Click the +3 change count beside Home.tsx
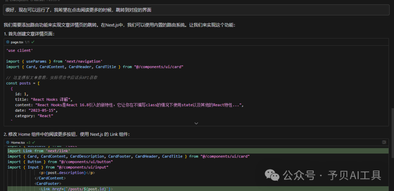 pos(28,142)
